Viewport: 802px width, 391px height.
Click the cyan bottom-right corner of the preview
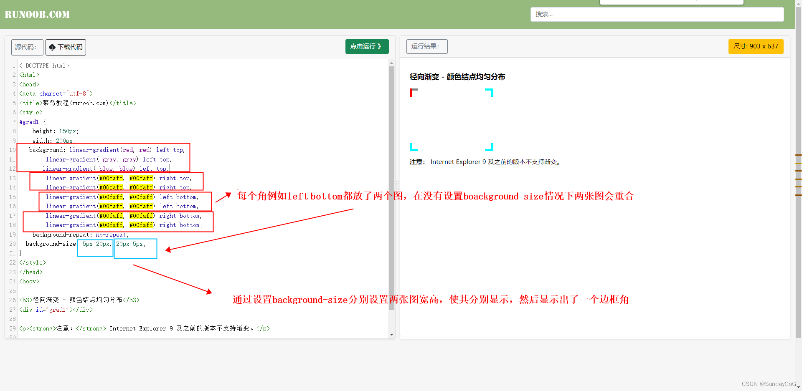pyautogui.click(x=490, y=147)
